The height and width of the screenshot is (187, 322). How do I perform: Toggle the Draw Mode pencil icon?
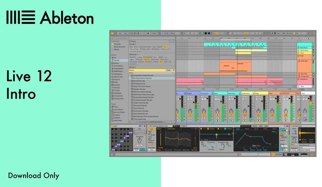coord(272,33)
